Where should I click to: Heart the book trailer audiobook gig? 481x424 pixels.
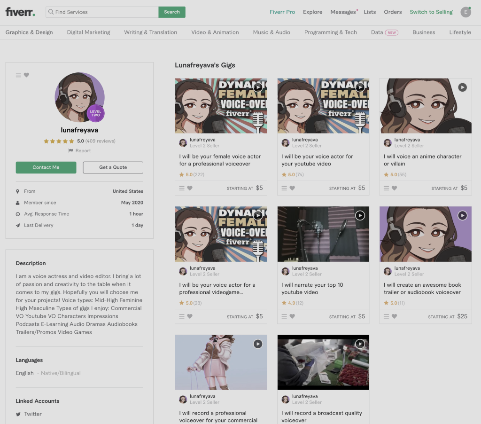tap(395, 316)
